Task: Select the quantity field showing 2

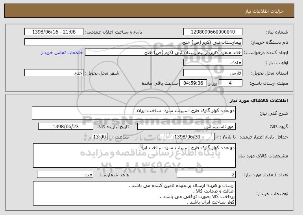Action: [x=206, y=174]
